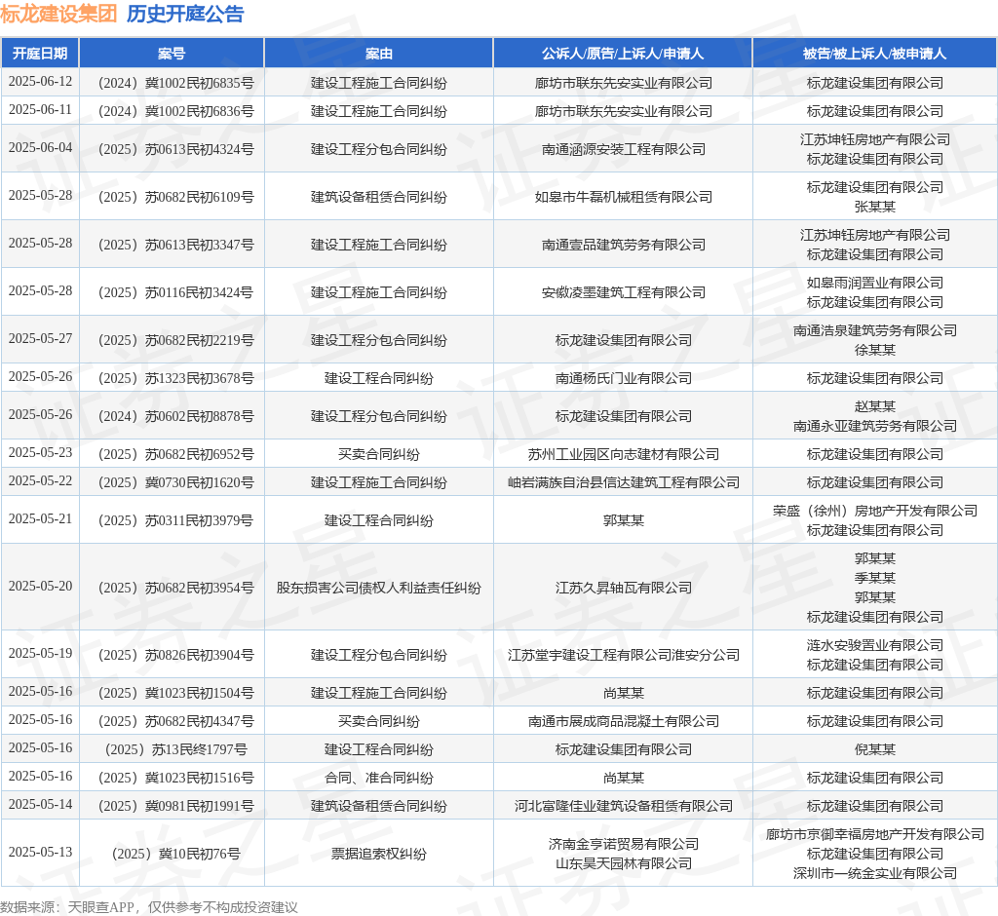Click plaintiff 如皋市牛磊机械租赁有限公司
This screenshot has height=916, width=998.
coord(623,198)
